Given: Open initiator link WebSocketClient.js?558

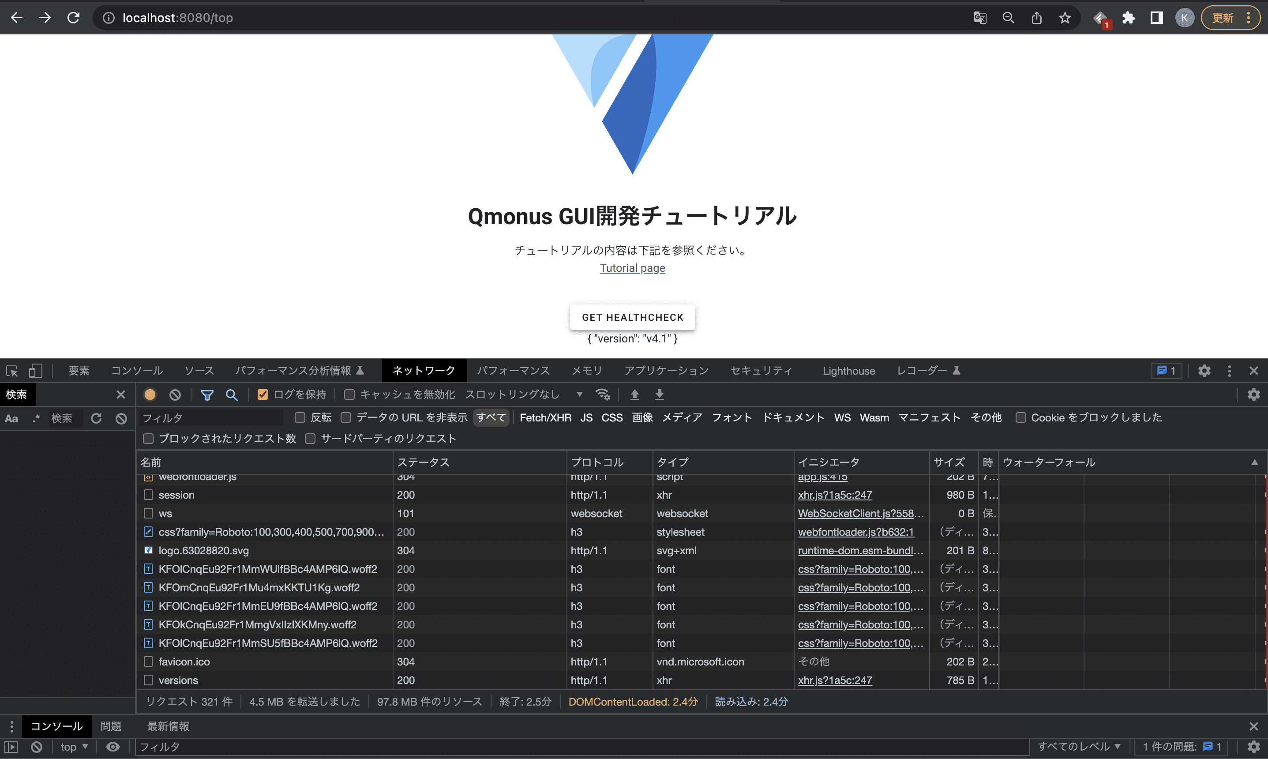Looking at the screenshot, I should [861, 514].
